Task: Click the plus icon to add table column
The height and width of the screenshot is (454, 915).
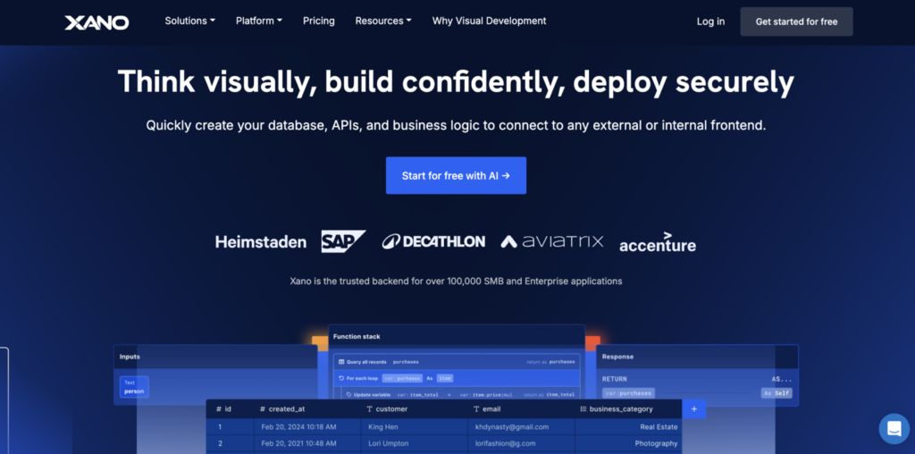Action: 693,409
